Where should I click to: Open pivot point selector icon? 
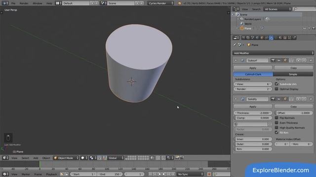(92, 158)
